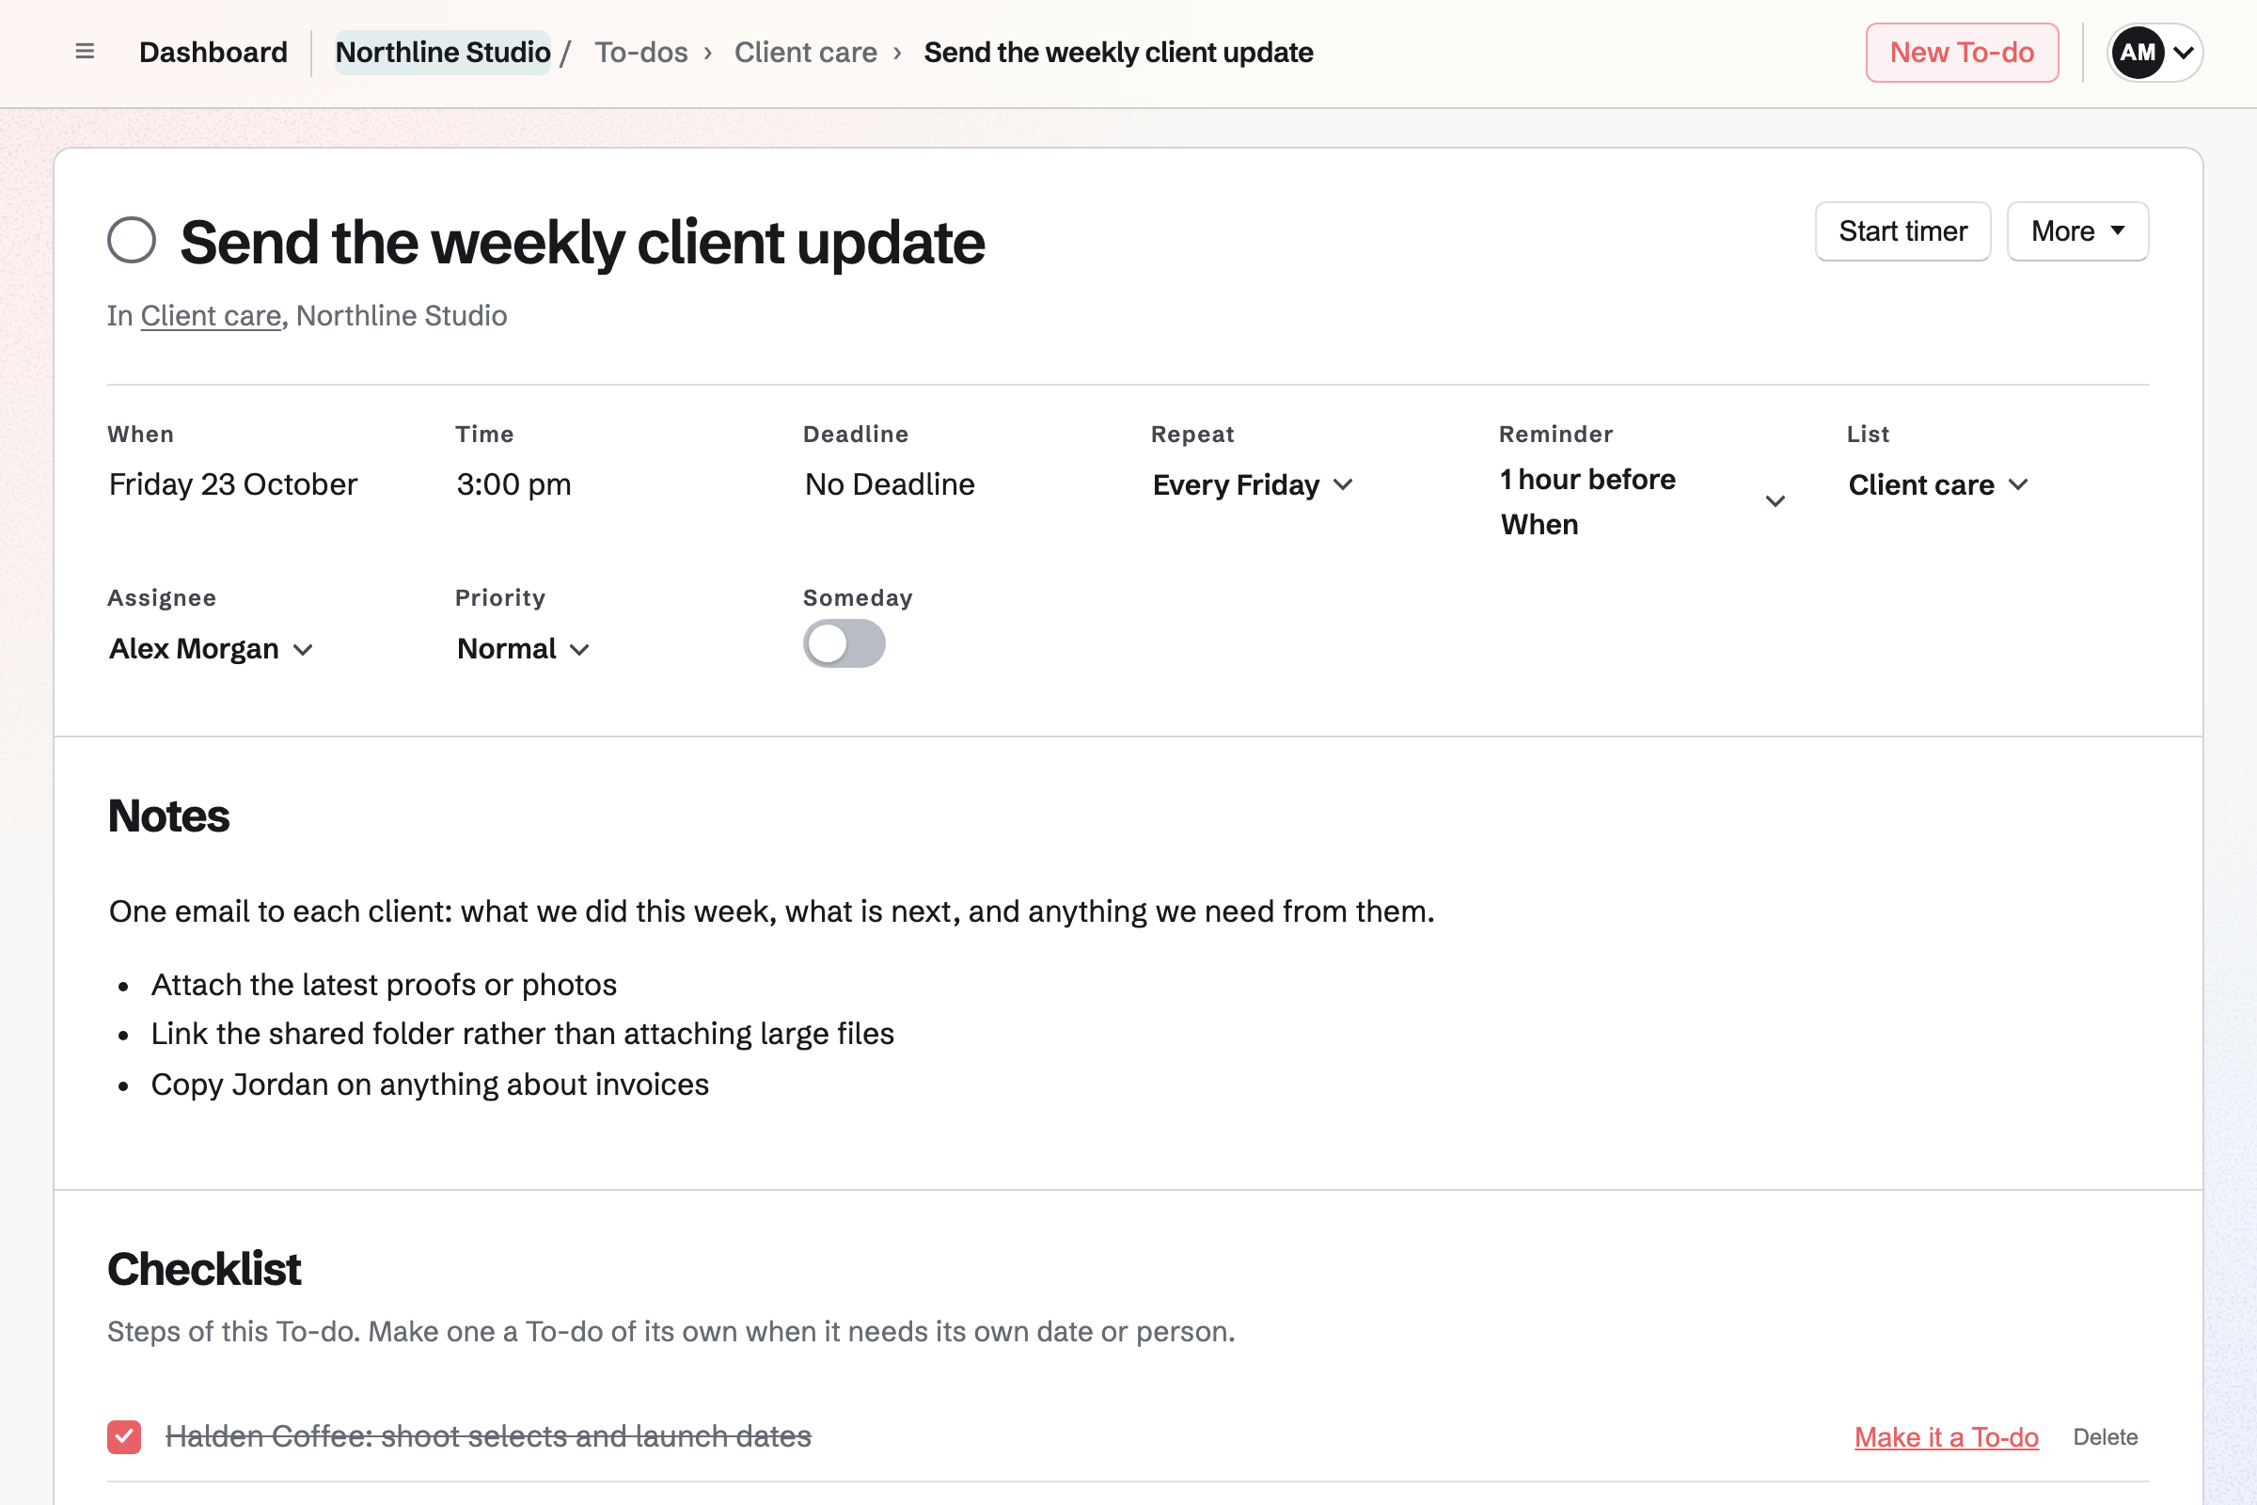The height and width of the screenshot is (1505, 2257).
Task: Click the Notes paragraph One email to each client
Action: point(771,911)
